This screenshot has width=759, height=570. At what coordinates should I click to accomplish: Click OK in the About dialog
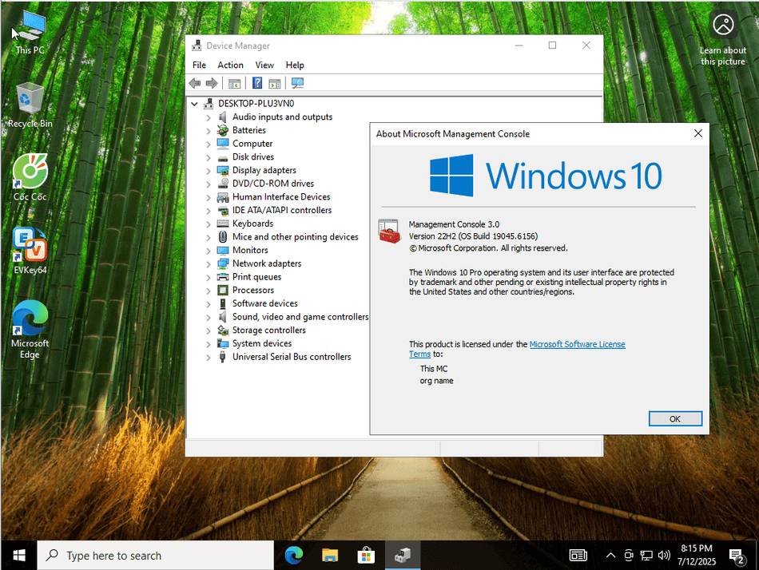tap(675, 418)
